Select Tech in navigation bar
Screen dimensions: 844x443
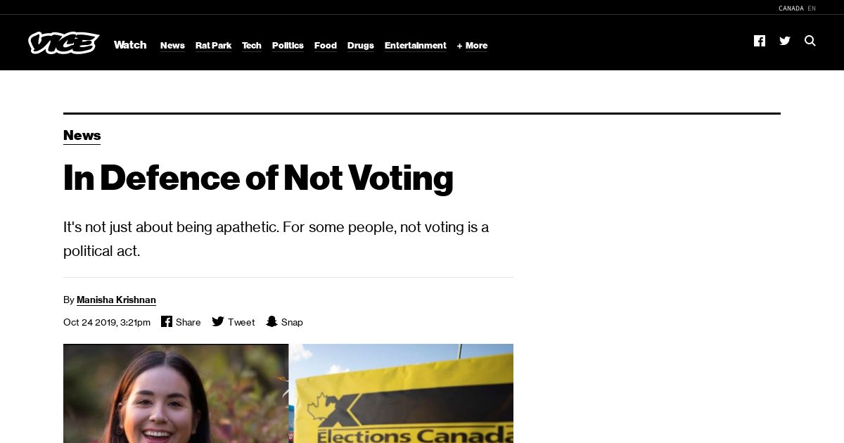pyautogui.click(x=252, y=46)
